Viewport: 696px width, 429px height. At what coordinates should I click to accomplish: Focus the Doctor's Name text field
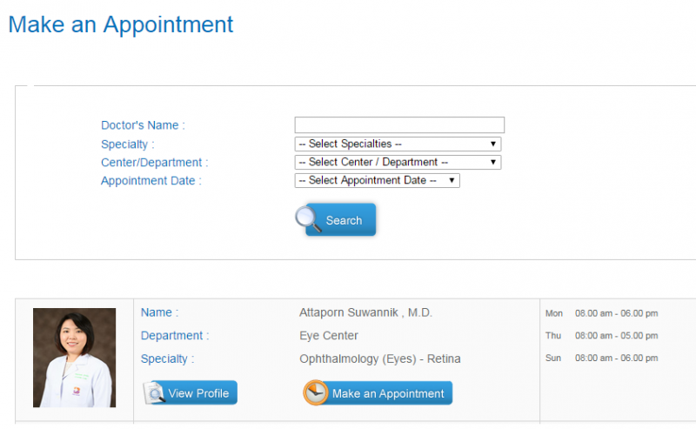pyautogui.click(x=399, y=125)
